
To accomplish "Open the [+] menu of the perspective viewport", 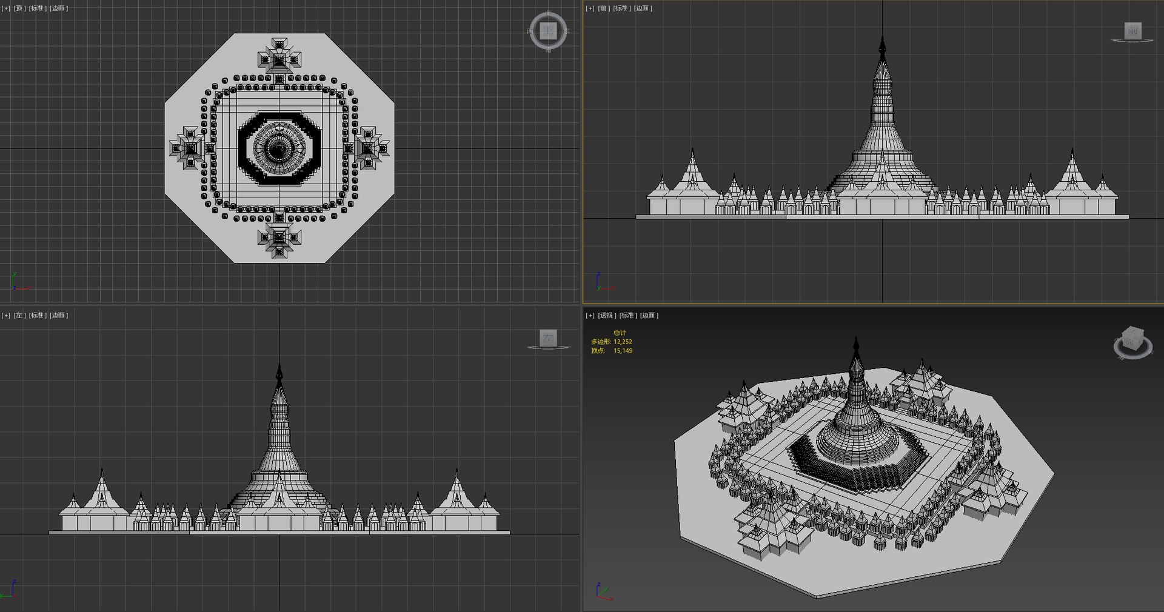I will point(590,316).
